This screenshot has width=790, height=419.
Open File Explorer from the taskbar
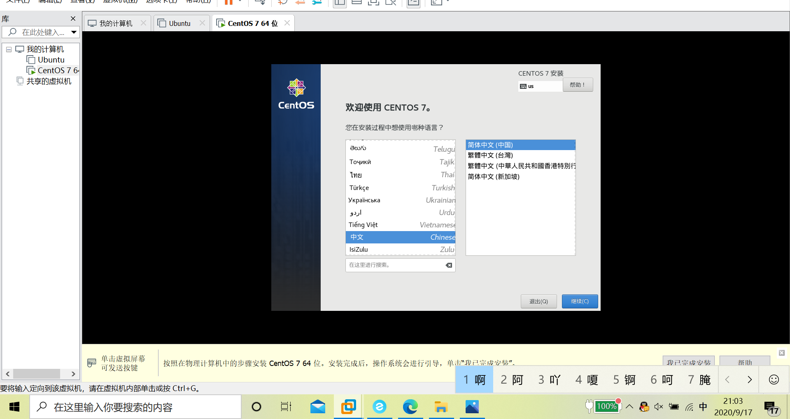[x=441, y=407]
